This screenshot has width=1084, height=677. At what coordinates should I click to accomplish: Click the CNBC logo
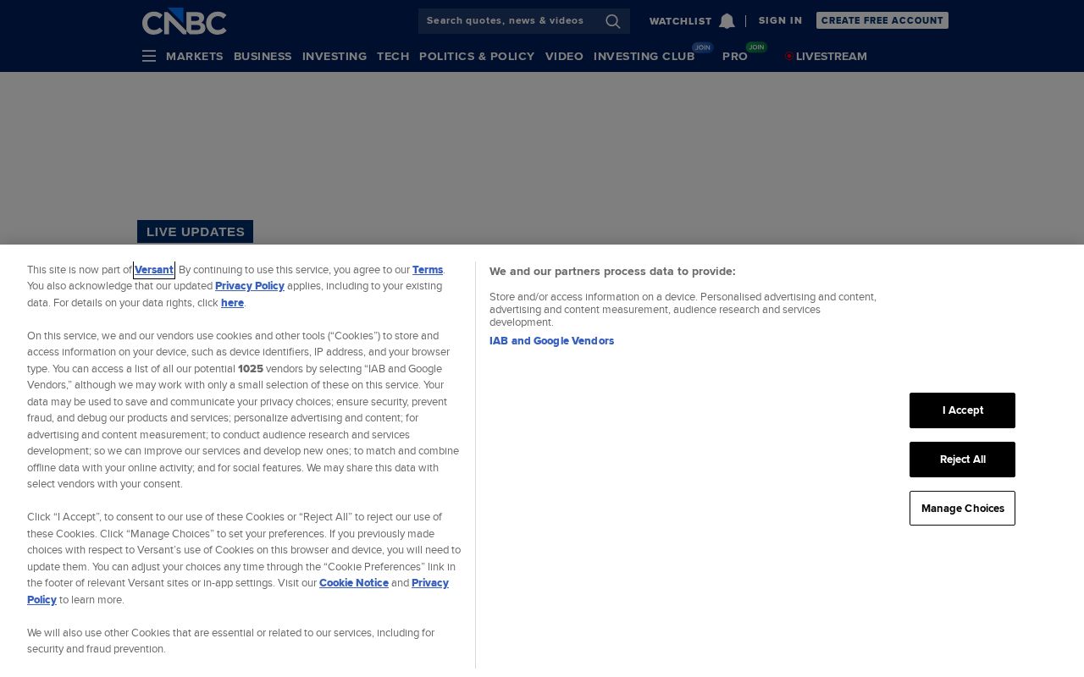pyautogui.click(x=184, y=22)
